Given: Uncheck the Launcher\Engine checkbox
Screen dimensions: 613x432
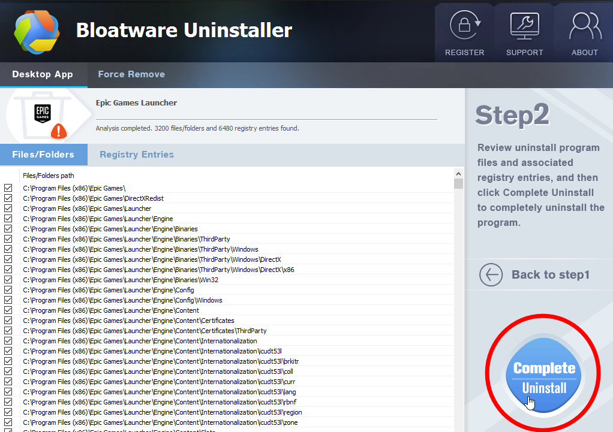Looking at the screenshot, I should pos(8,218).
